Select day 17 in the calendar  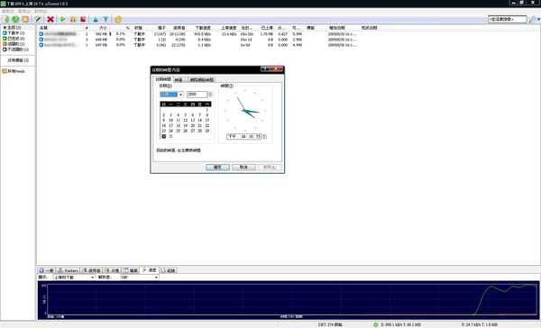(170, 125)
